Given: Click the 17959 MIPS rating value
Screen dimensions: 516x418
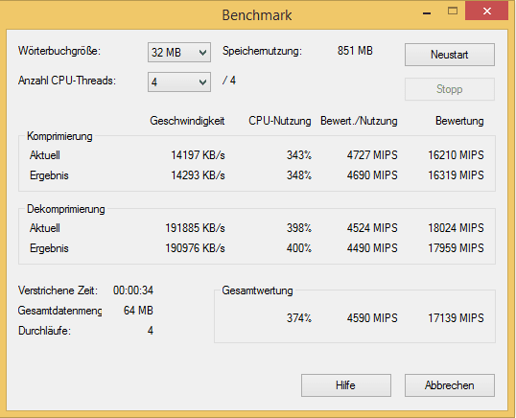Looking at the screenshot, I should tap(456, 248).
